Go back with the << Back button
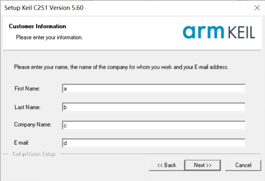This screenshot has width=265, height=181. click(x=167, y=165)
